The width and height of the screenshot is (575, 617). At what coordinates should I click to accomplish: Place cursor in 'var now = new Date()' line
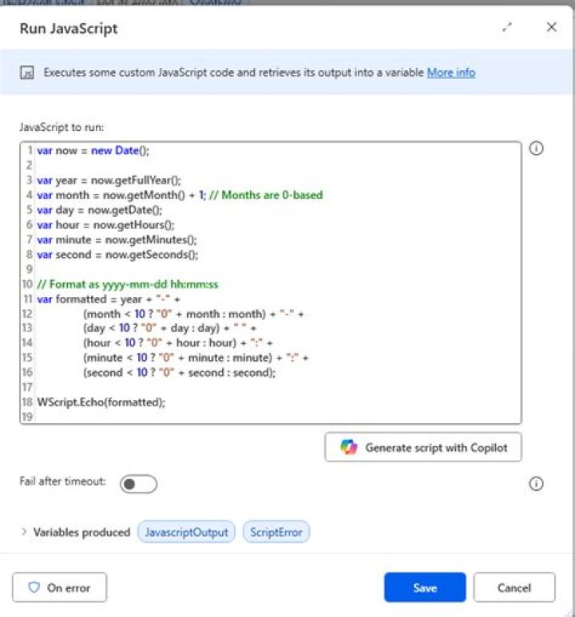tap(93, 150)
